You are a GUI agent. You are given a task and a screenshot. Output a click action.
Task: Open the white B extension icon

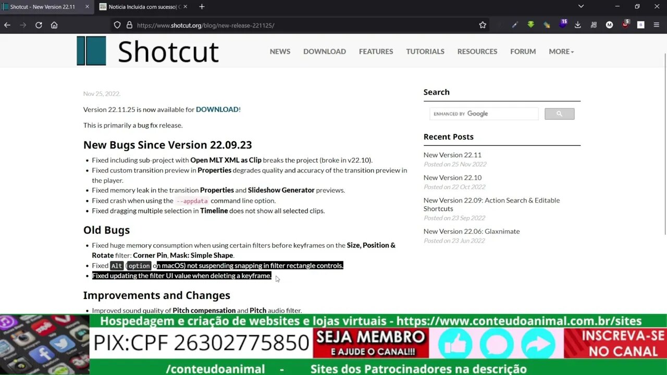click(641, 25)
